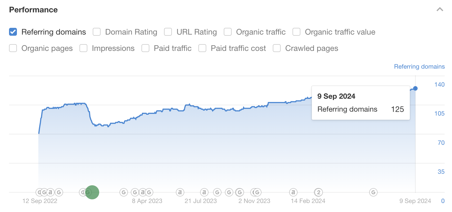This screenshot has width=452, height=212.
Task: Click the 14 Feb 2024 x-axis date
Action: tap(308, 201)
